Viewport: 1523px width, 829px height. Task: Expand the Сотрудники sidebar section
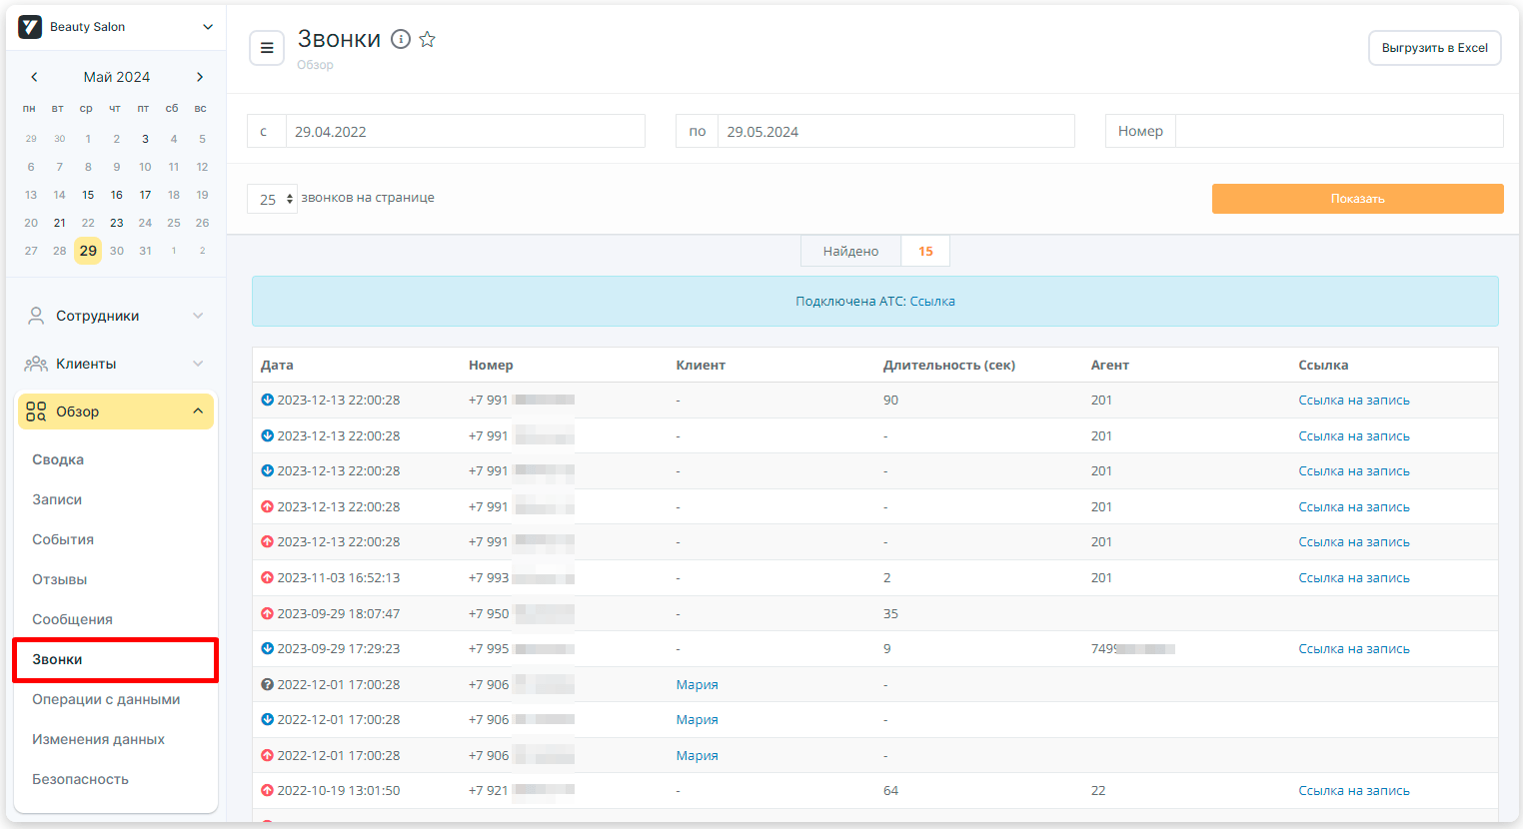[198, 316]
